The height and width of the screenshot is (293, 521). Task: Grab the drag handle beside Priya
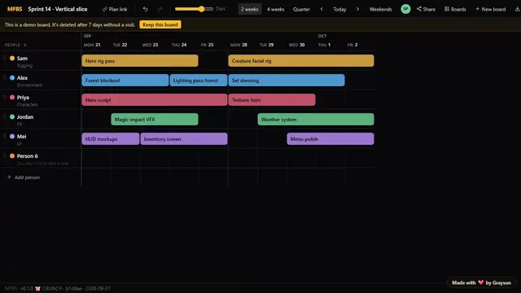5,98
